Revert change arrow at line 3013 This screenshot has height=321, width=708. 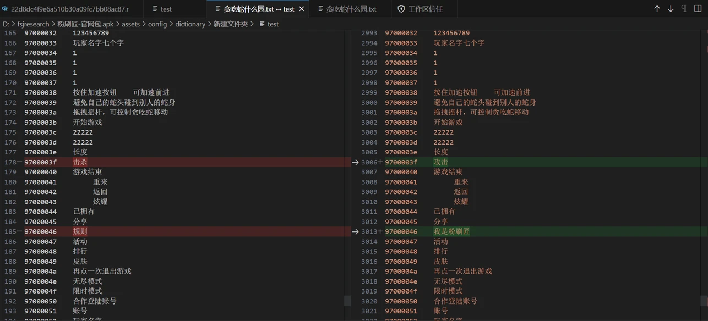[356, 231]
